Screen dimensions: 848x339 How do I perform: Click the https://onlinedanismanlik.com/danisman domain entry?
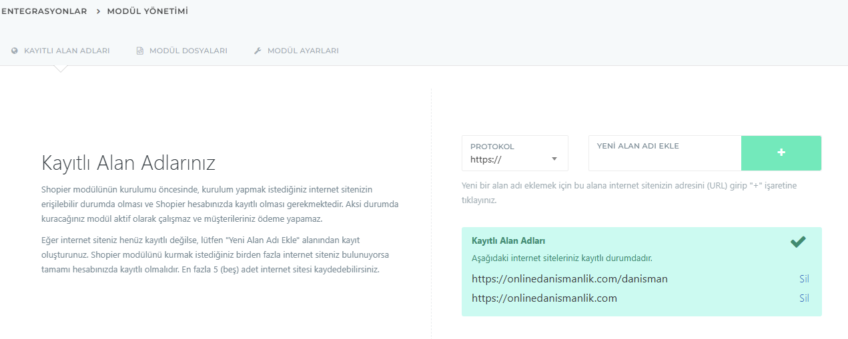click(x=569, y=279)
